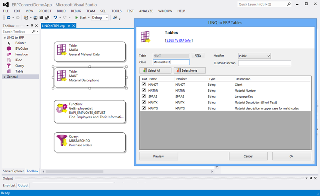Select the Function gear icon in Toolbox
Image resolution: width=320 pixels, height=196 pixels.
pyautogui.click(x=9, y=54)
